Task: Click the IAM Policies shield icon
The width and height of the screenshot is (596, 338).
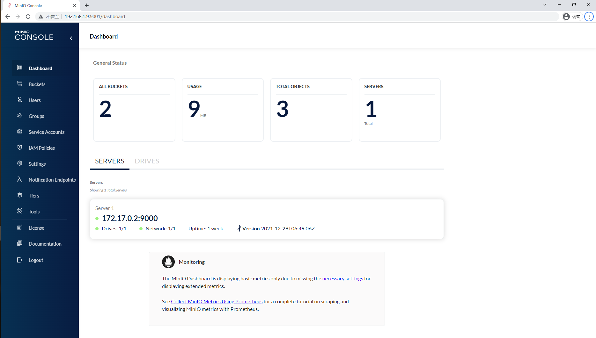Action: point(20,147)
